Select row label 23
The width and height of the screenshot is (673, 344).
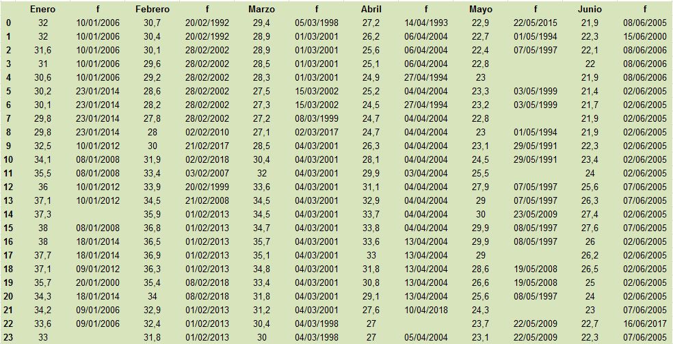click(9, 338)
